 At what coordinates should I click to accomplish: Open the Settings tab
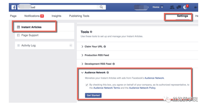(x=182, y=16)
